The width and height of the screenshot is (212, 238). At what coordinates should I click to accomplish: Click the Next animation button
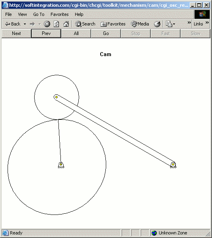pos(16,33)
